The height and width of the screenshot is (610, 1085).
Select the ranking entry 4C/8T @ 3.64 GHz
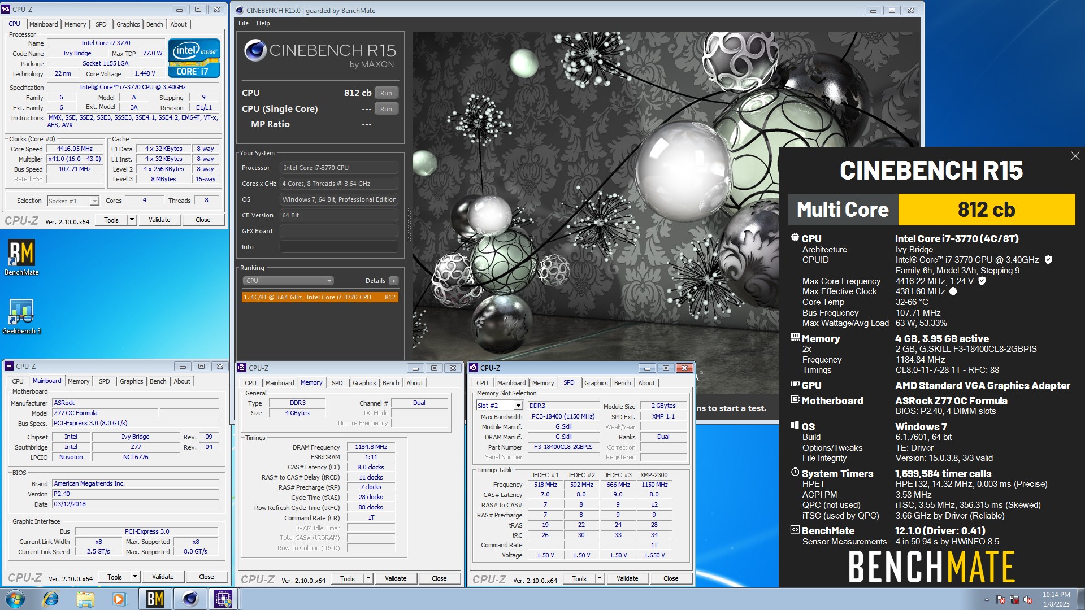(x=320, y=297)
